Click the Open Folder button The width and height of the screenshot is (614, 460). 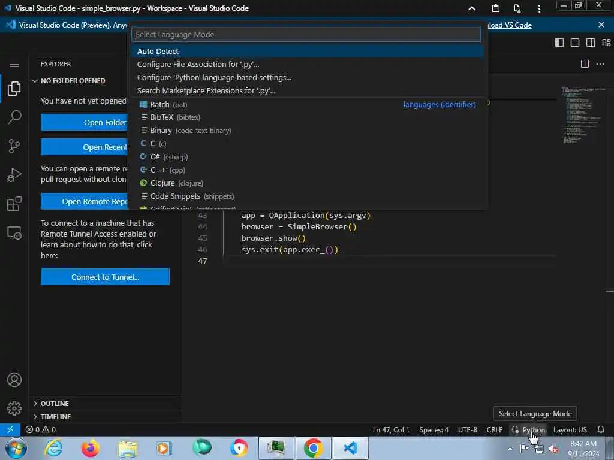point(84,122)
